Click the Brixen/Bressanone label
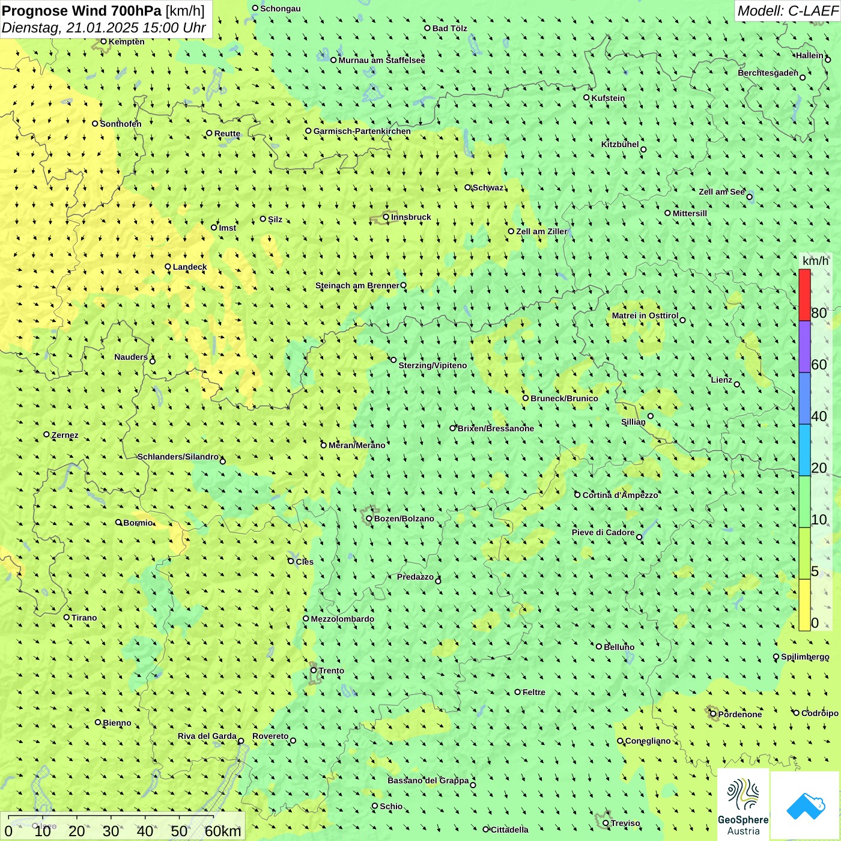This screenshot has width=841, height=841. click(496, 428)
